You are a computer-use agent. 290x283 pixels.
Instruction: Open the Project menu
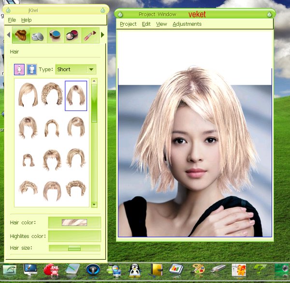128,24
